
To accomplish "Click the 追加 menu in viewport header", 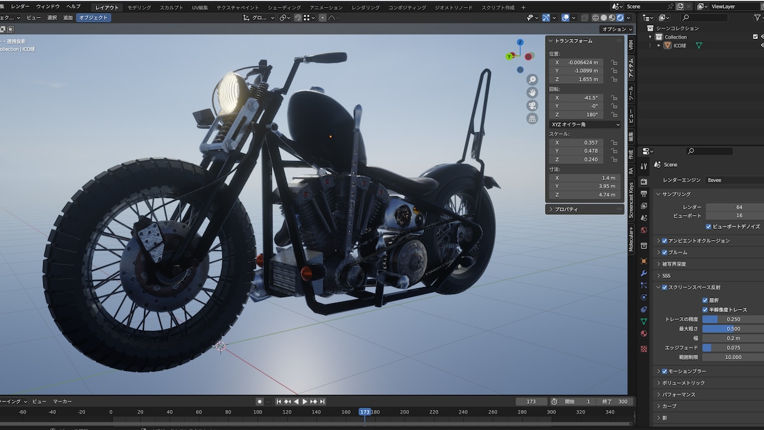I will (68, 18).
